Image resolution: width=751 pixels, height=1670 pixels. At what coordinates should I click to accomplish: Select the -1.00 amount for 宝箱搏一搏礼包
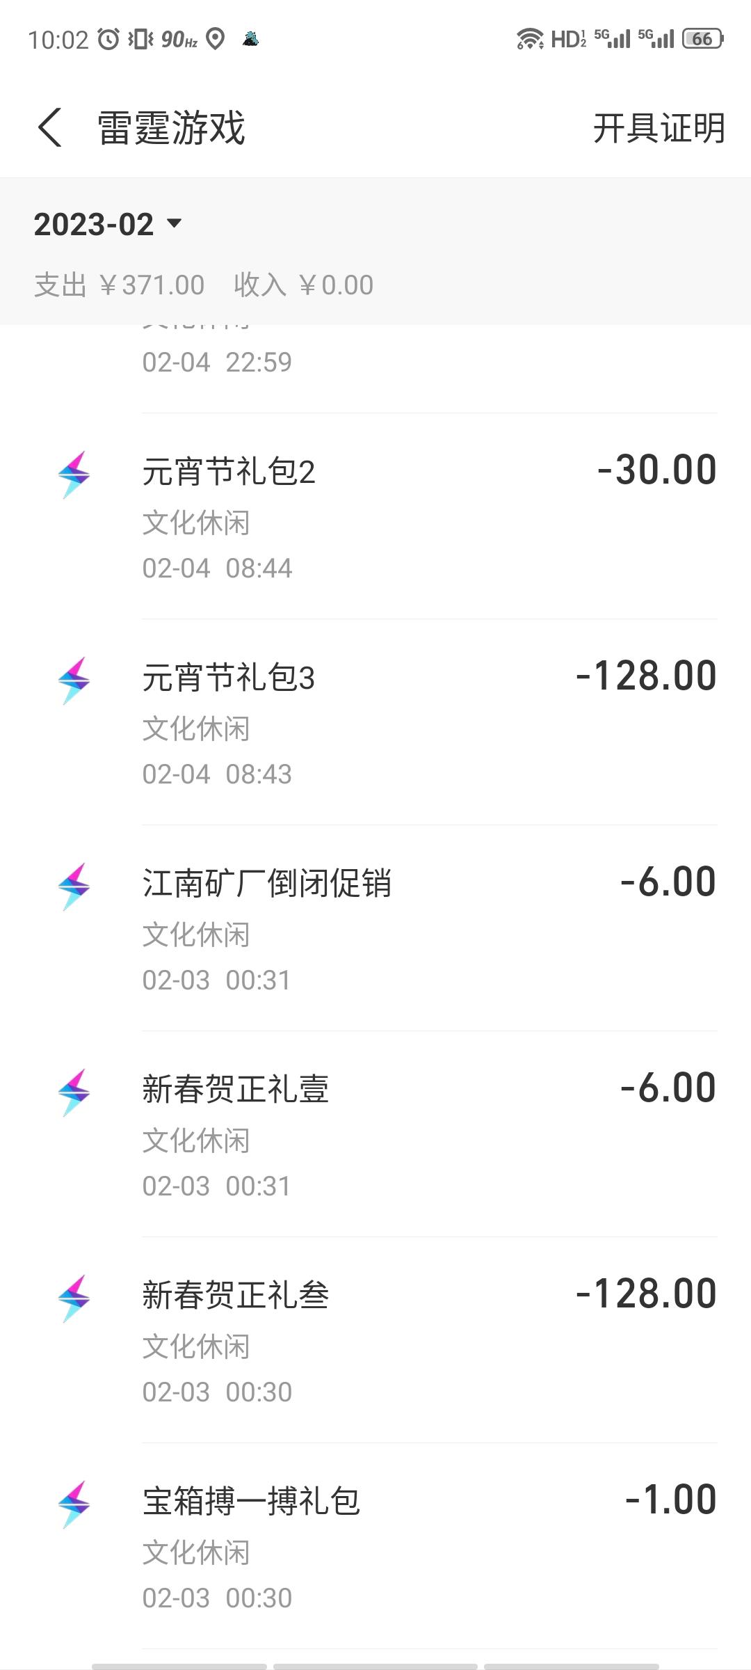pos(670,1500)
